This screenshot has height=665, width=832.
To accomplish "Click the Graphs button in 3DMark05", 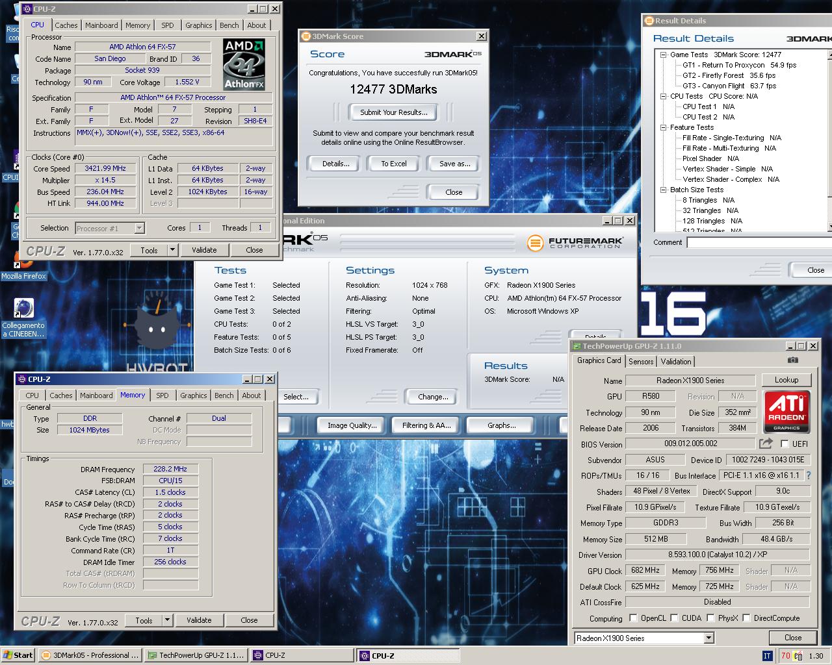I will pyautogui.click(x=502, y=425).
